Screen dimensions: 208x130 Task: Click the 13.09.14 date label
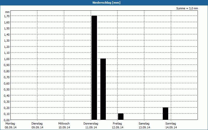(x=144, y=127)
